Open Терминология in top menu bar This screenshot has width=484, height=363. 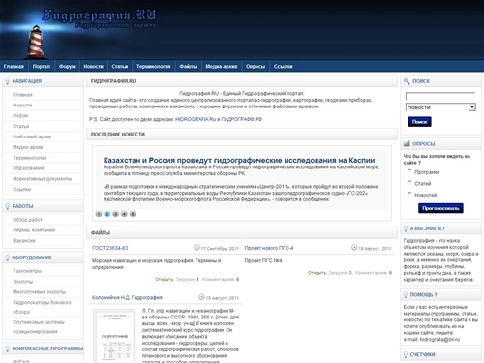[x=153, y=67]
